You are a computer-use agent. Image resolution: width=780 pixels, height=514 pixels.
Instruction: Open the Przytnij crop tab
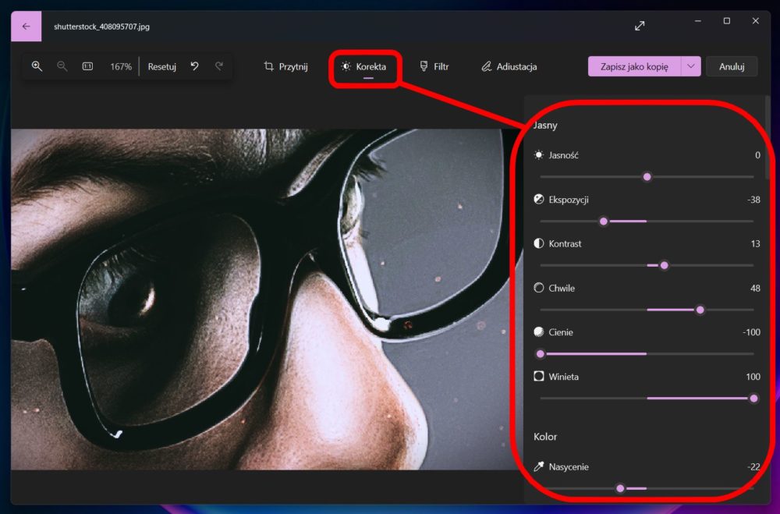tap(286, 66)
